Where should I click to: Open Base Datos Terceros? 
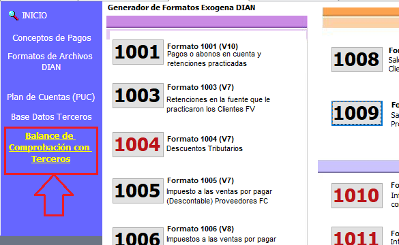point(51,117)
